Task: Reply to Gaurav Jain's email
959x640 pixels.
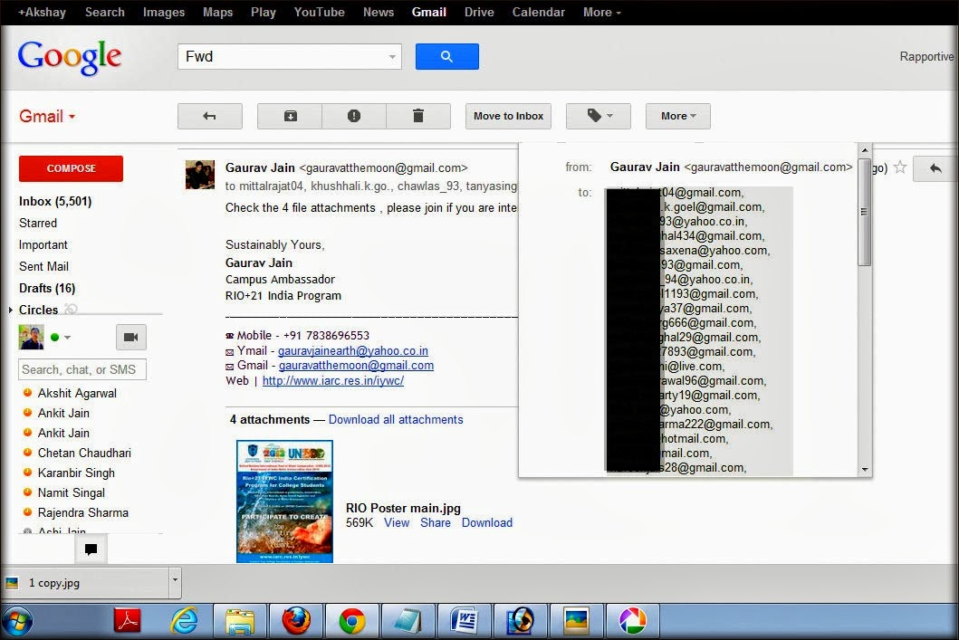Action: pos(935,168)
